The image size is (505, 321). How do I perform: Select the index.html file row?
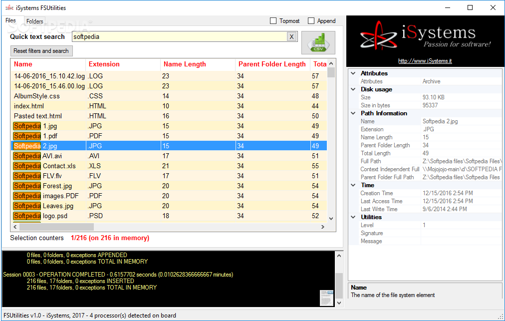click(x=169, y=106)
